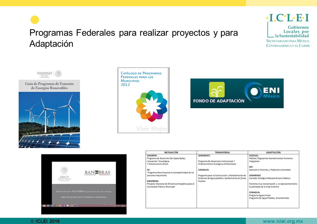
Task: Select the wind turbines photo on the guide
Action: click(49, 120)
